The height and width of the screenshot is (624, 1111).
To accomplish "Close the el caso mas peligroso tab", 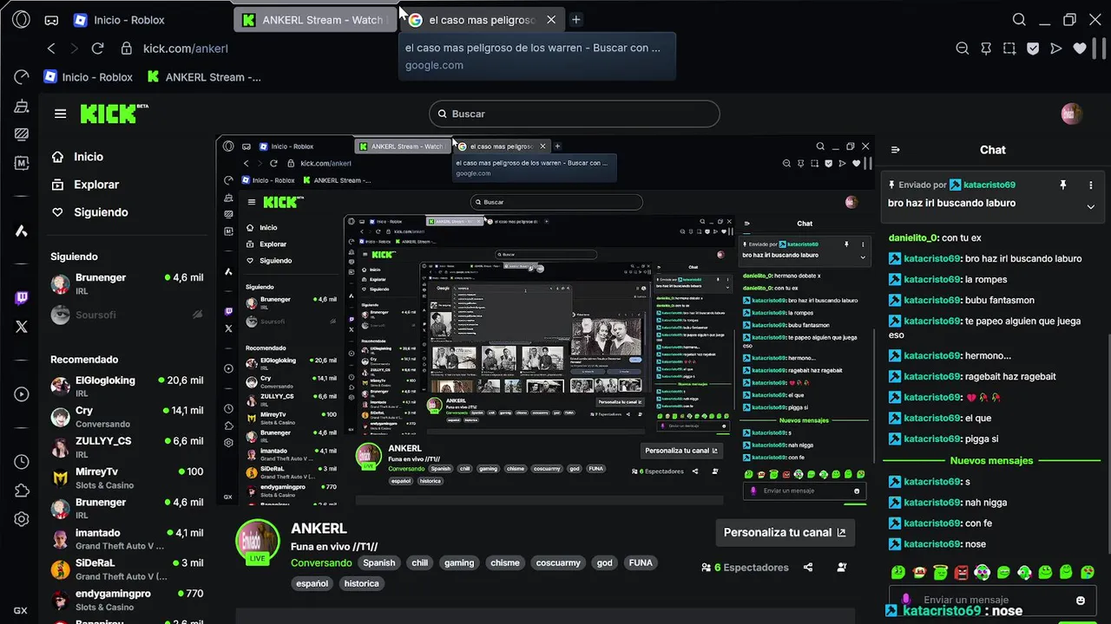I will pos(551,19).
